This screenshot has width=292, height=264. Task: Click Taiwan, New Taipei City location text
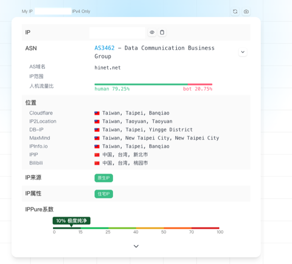[x=161, y=138]
